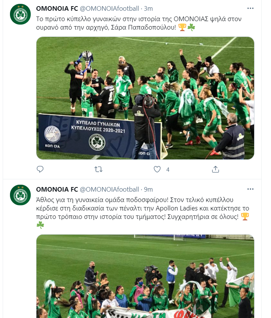Image resolution: width=271 pixels, height=318 pixels.
Task: Open OMONOIA FC display name in second tweet
Action: [57, 189]
